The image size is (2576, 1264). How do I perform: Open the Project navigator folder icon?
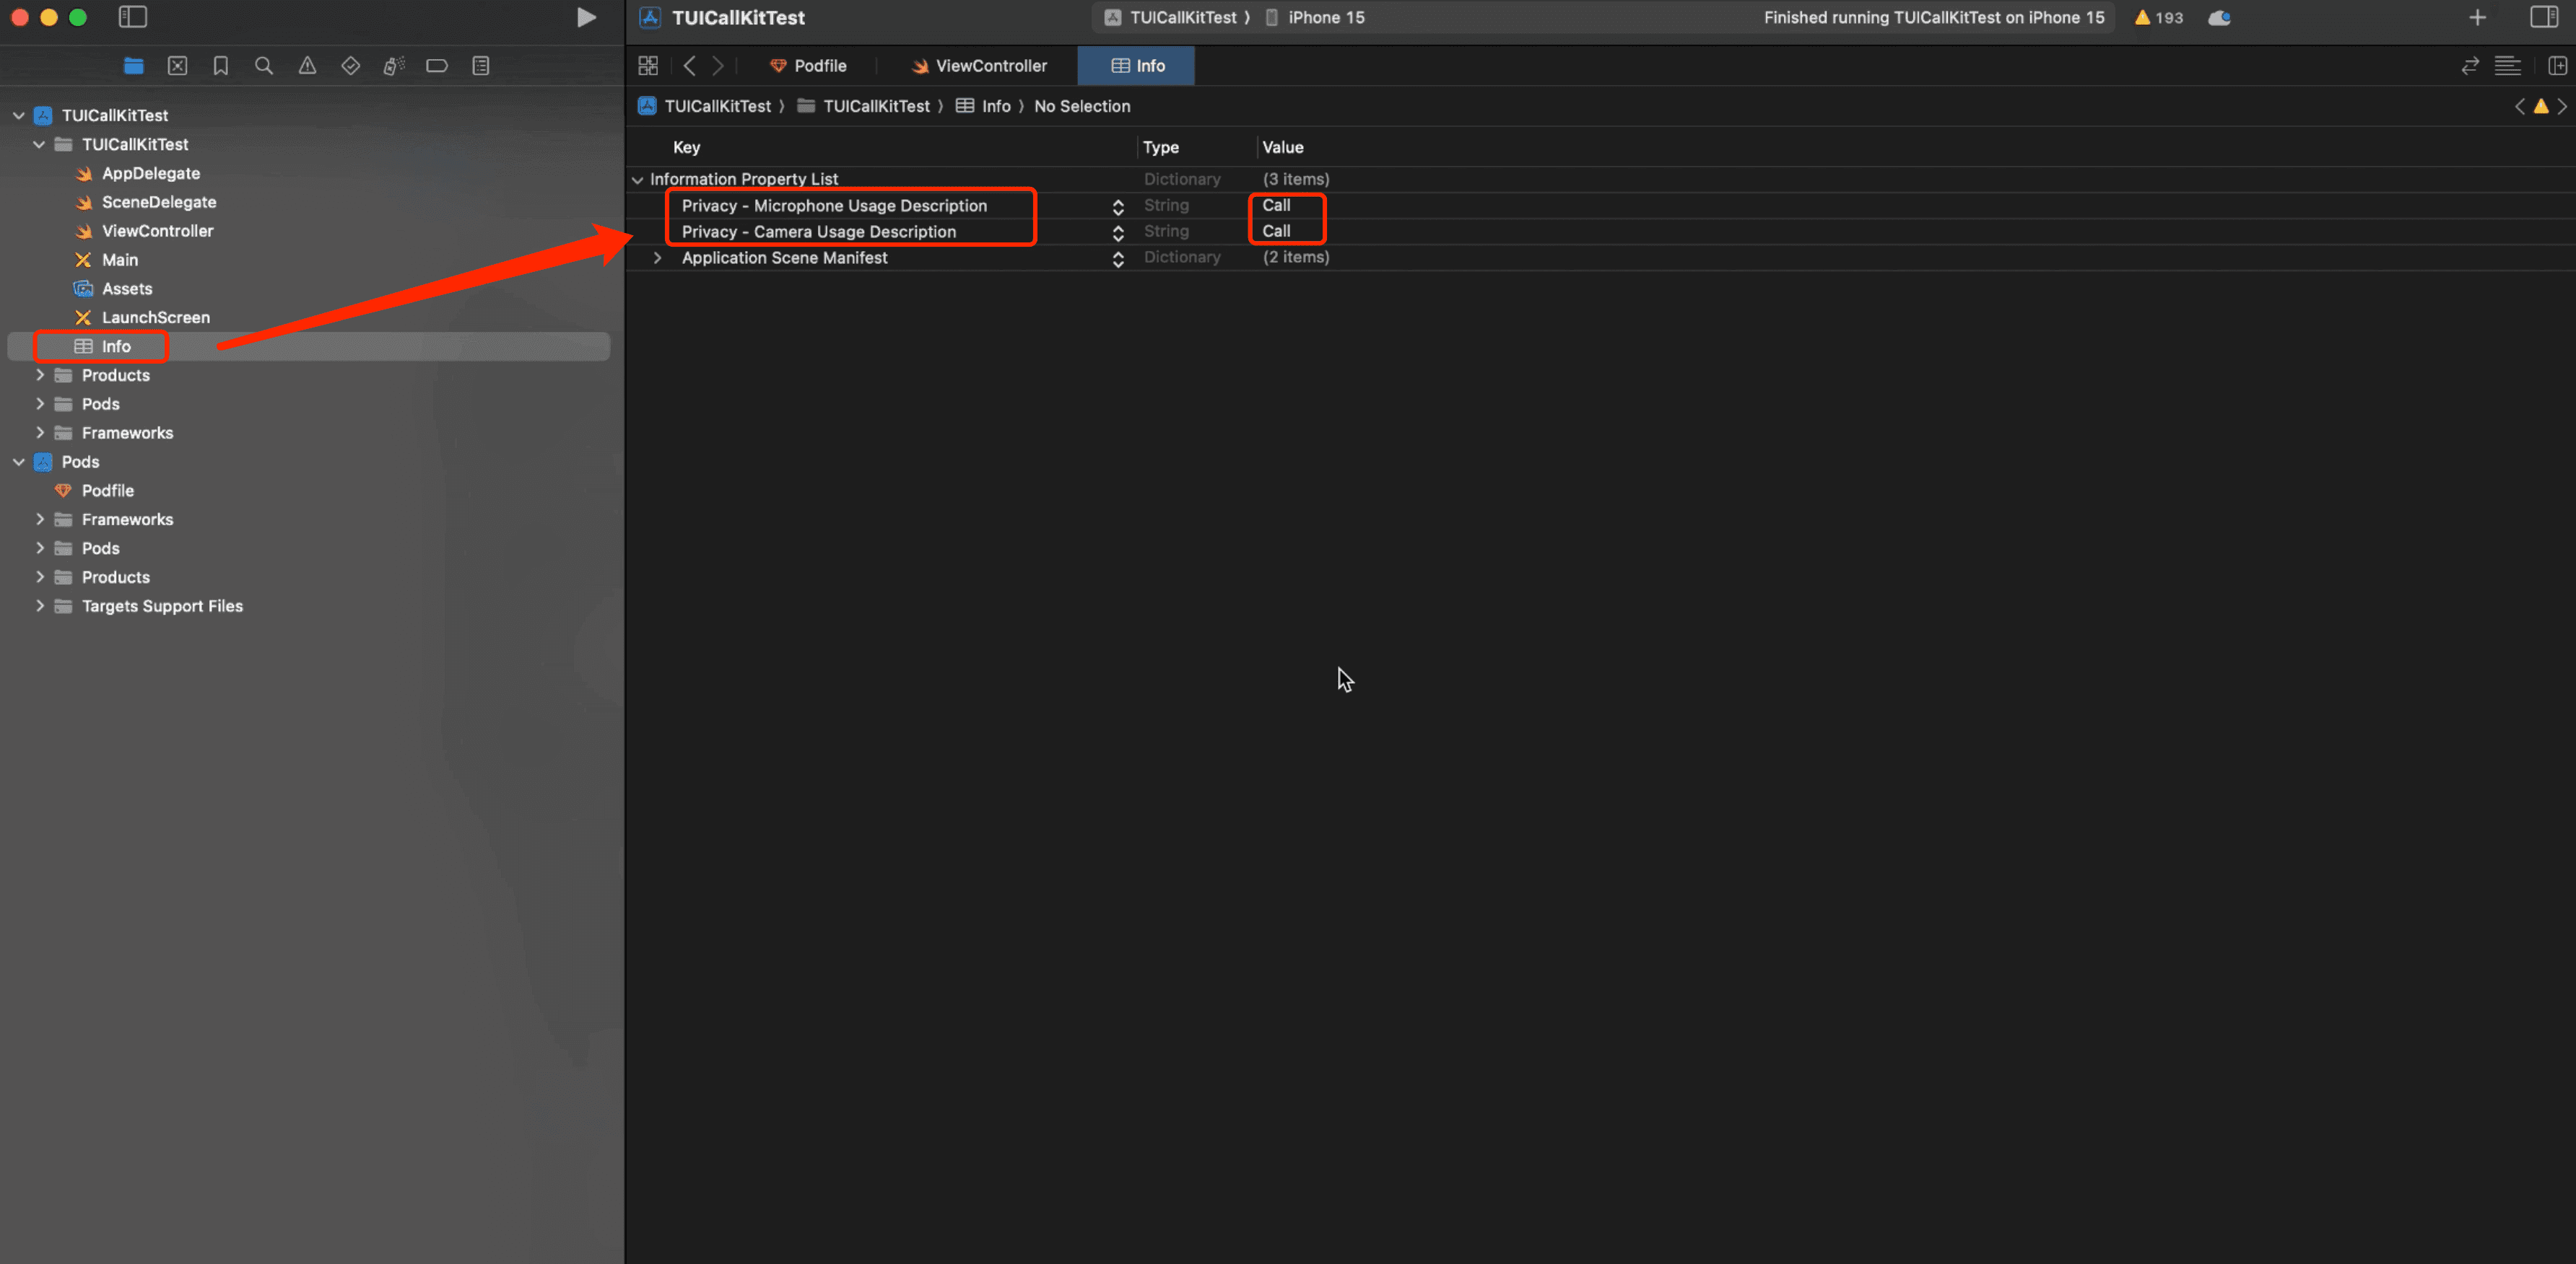133,66
